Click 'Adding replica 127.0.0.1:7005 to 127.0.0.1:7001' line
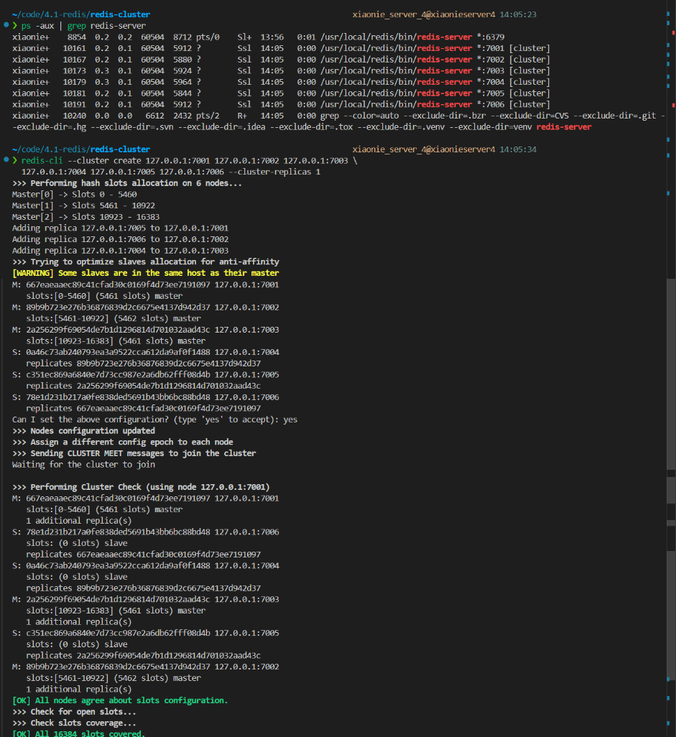676x737 pixels. pos(121,228)
